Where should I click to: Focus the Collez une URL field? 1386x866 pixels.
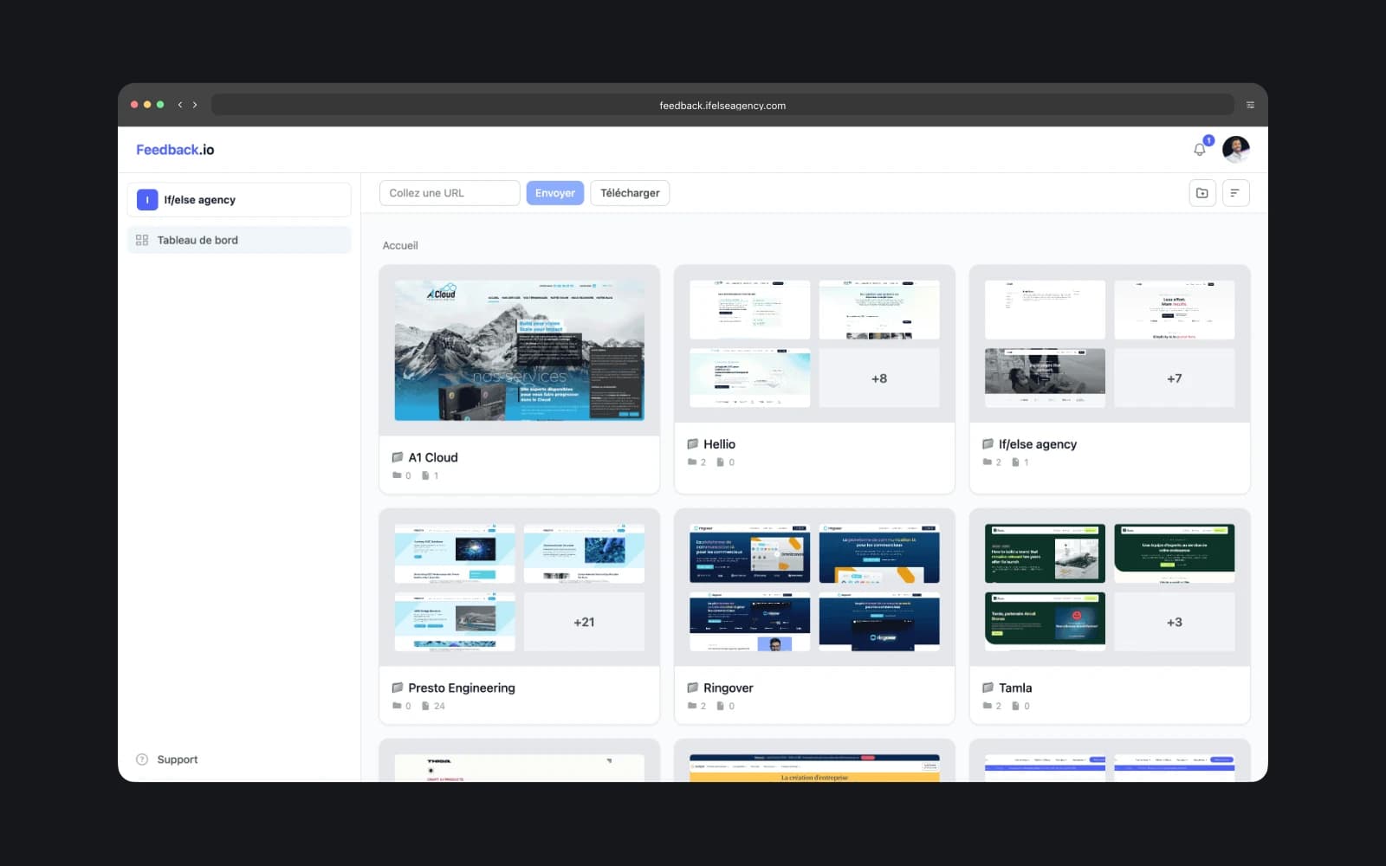coord(450,193)
